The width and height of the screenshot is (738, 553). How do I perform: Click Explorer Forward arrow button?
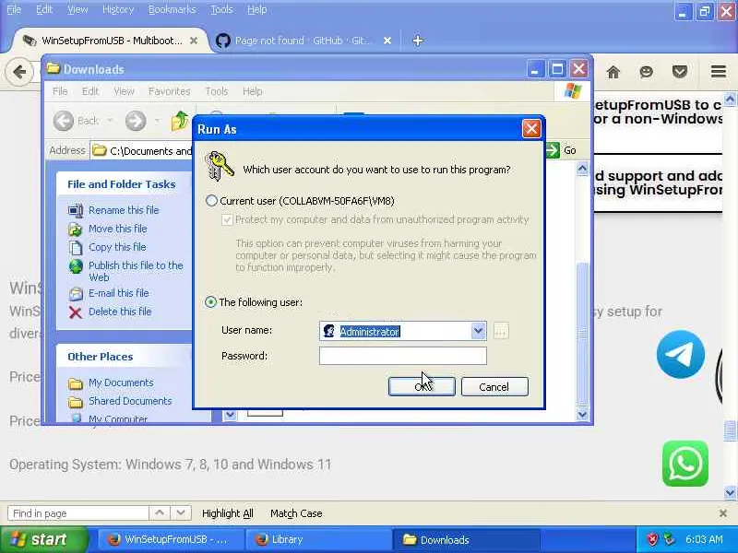click(136, 121)
